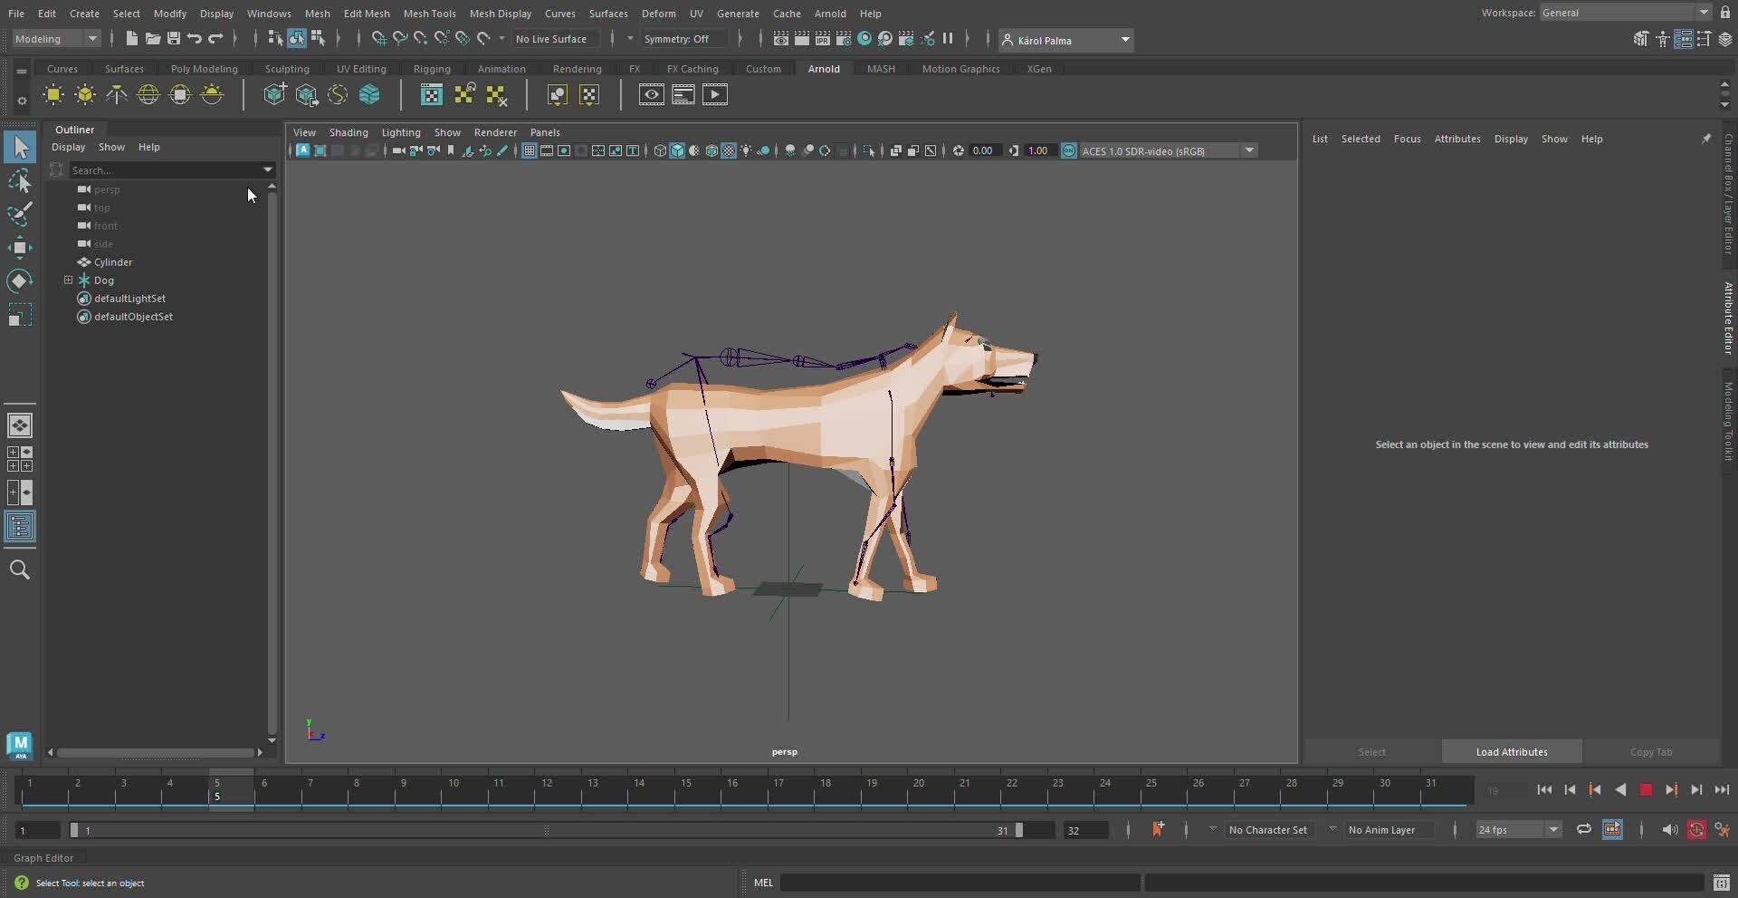Switch to the Poly Modeling shelf tab
Image resolution: width=1738 pixels, height=898 pixels.
205,68
